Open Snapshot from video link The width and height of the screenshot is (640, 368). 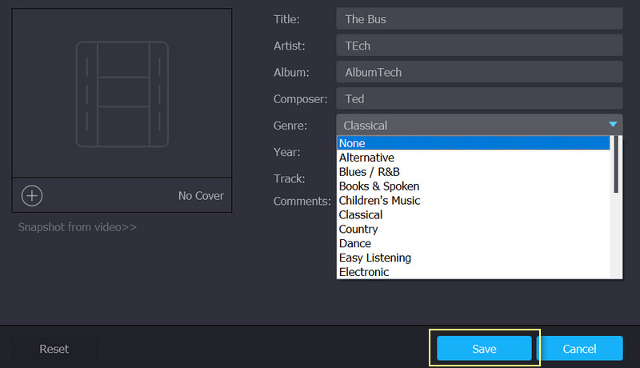pyautogui.click(x=78, y=227)
